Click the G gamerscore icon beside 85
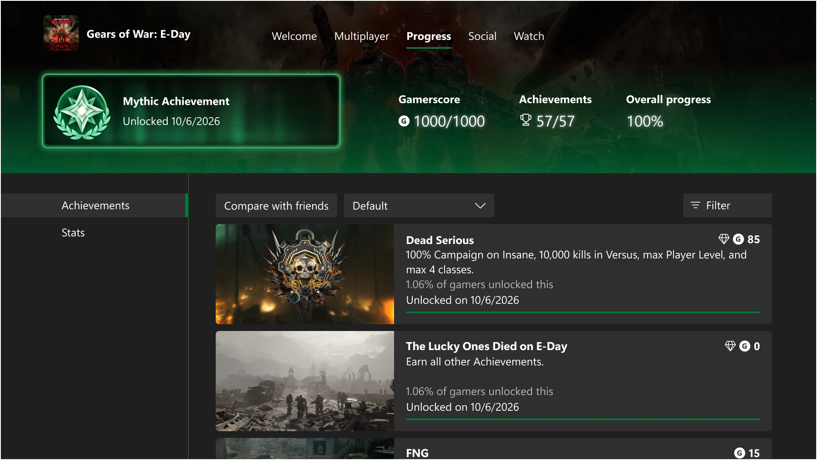Viewport: 817px width, 460px height. coord(738,239)
